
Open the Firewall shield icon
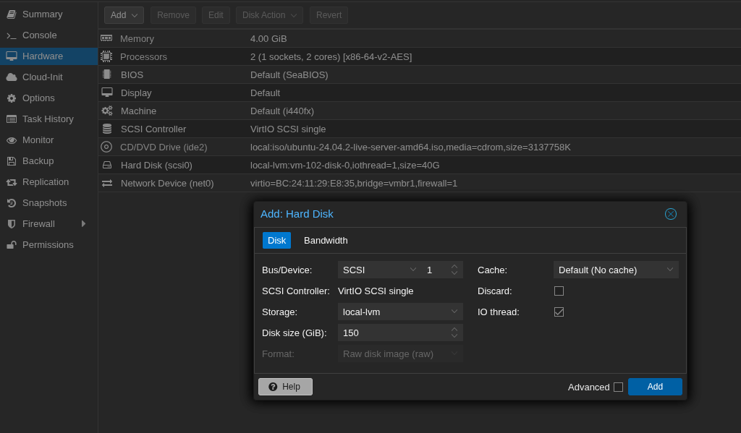[x=12, y=224]
